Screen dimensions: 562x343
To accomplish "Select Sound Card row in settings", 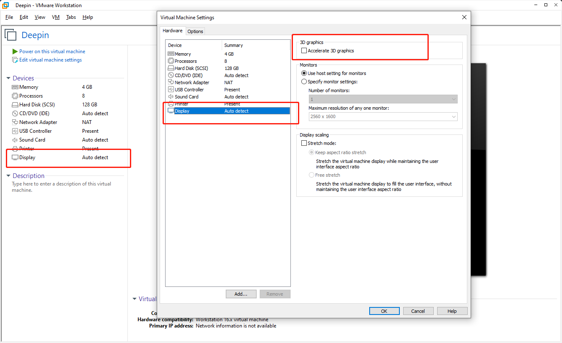I will click(x=228, y=97).
